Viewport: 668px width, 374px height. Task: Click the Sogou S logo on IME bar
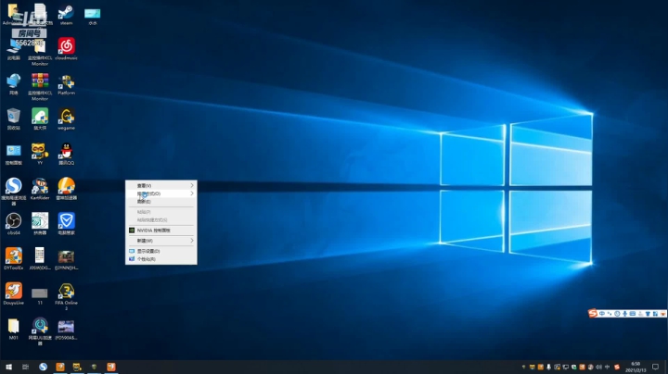593,314
